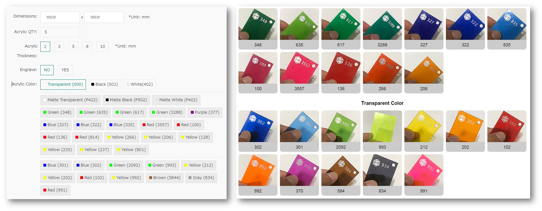Select the 322 blue acrylic sample thumbnail

click(x=465, y=29)
